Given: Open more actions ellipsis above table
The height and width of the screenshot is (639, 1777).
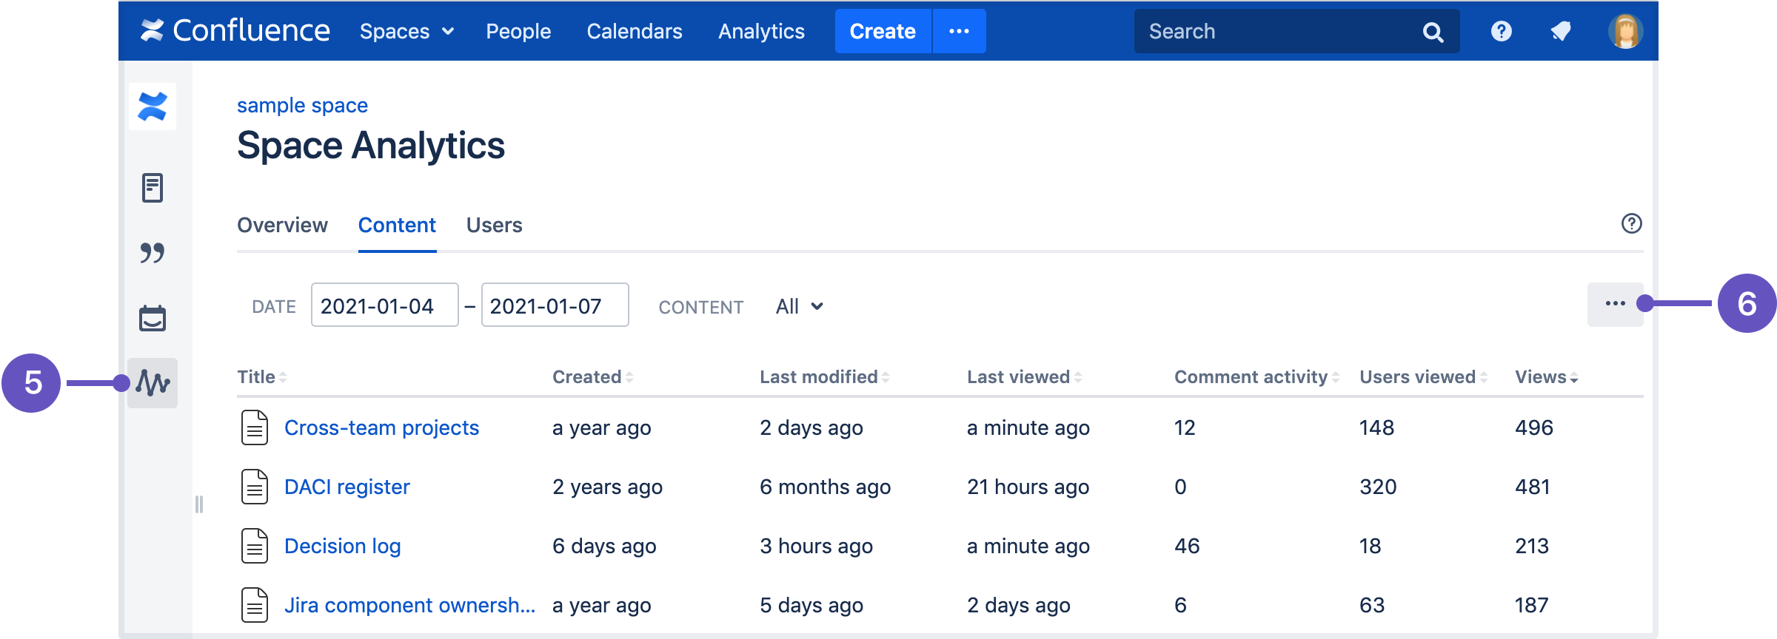Looking at the screenshot, I should (1616, 304).
